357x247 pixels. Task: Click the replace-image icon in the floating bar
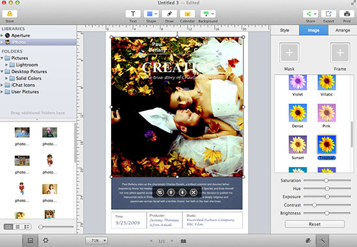(160, 192)
